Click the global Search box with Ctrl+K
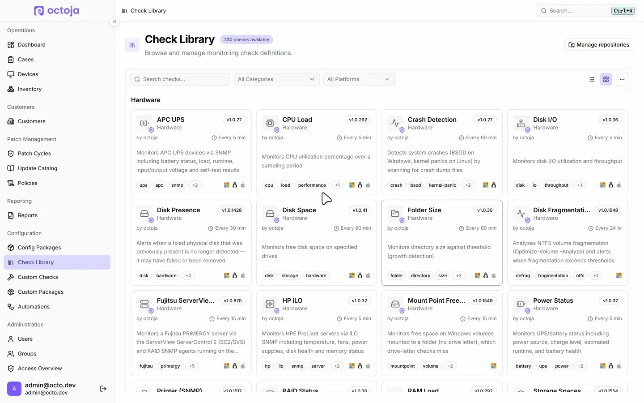The image size is (644, 403). click(587, 11)
